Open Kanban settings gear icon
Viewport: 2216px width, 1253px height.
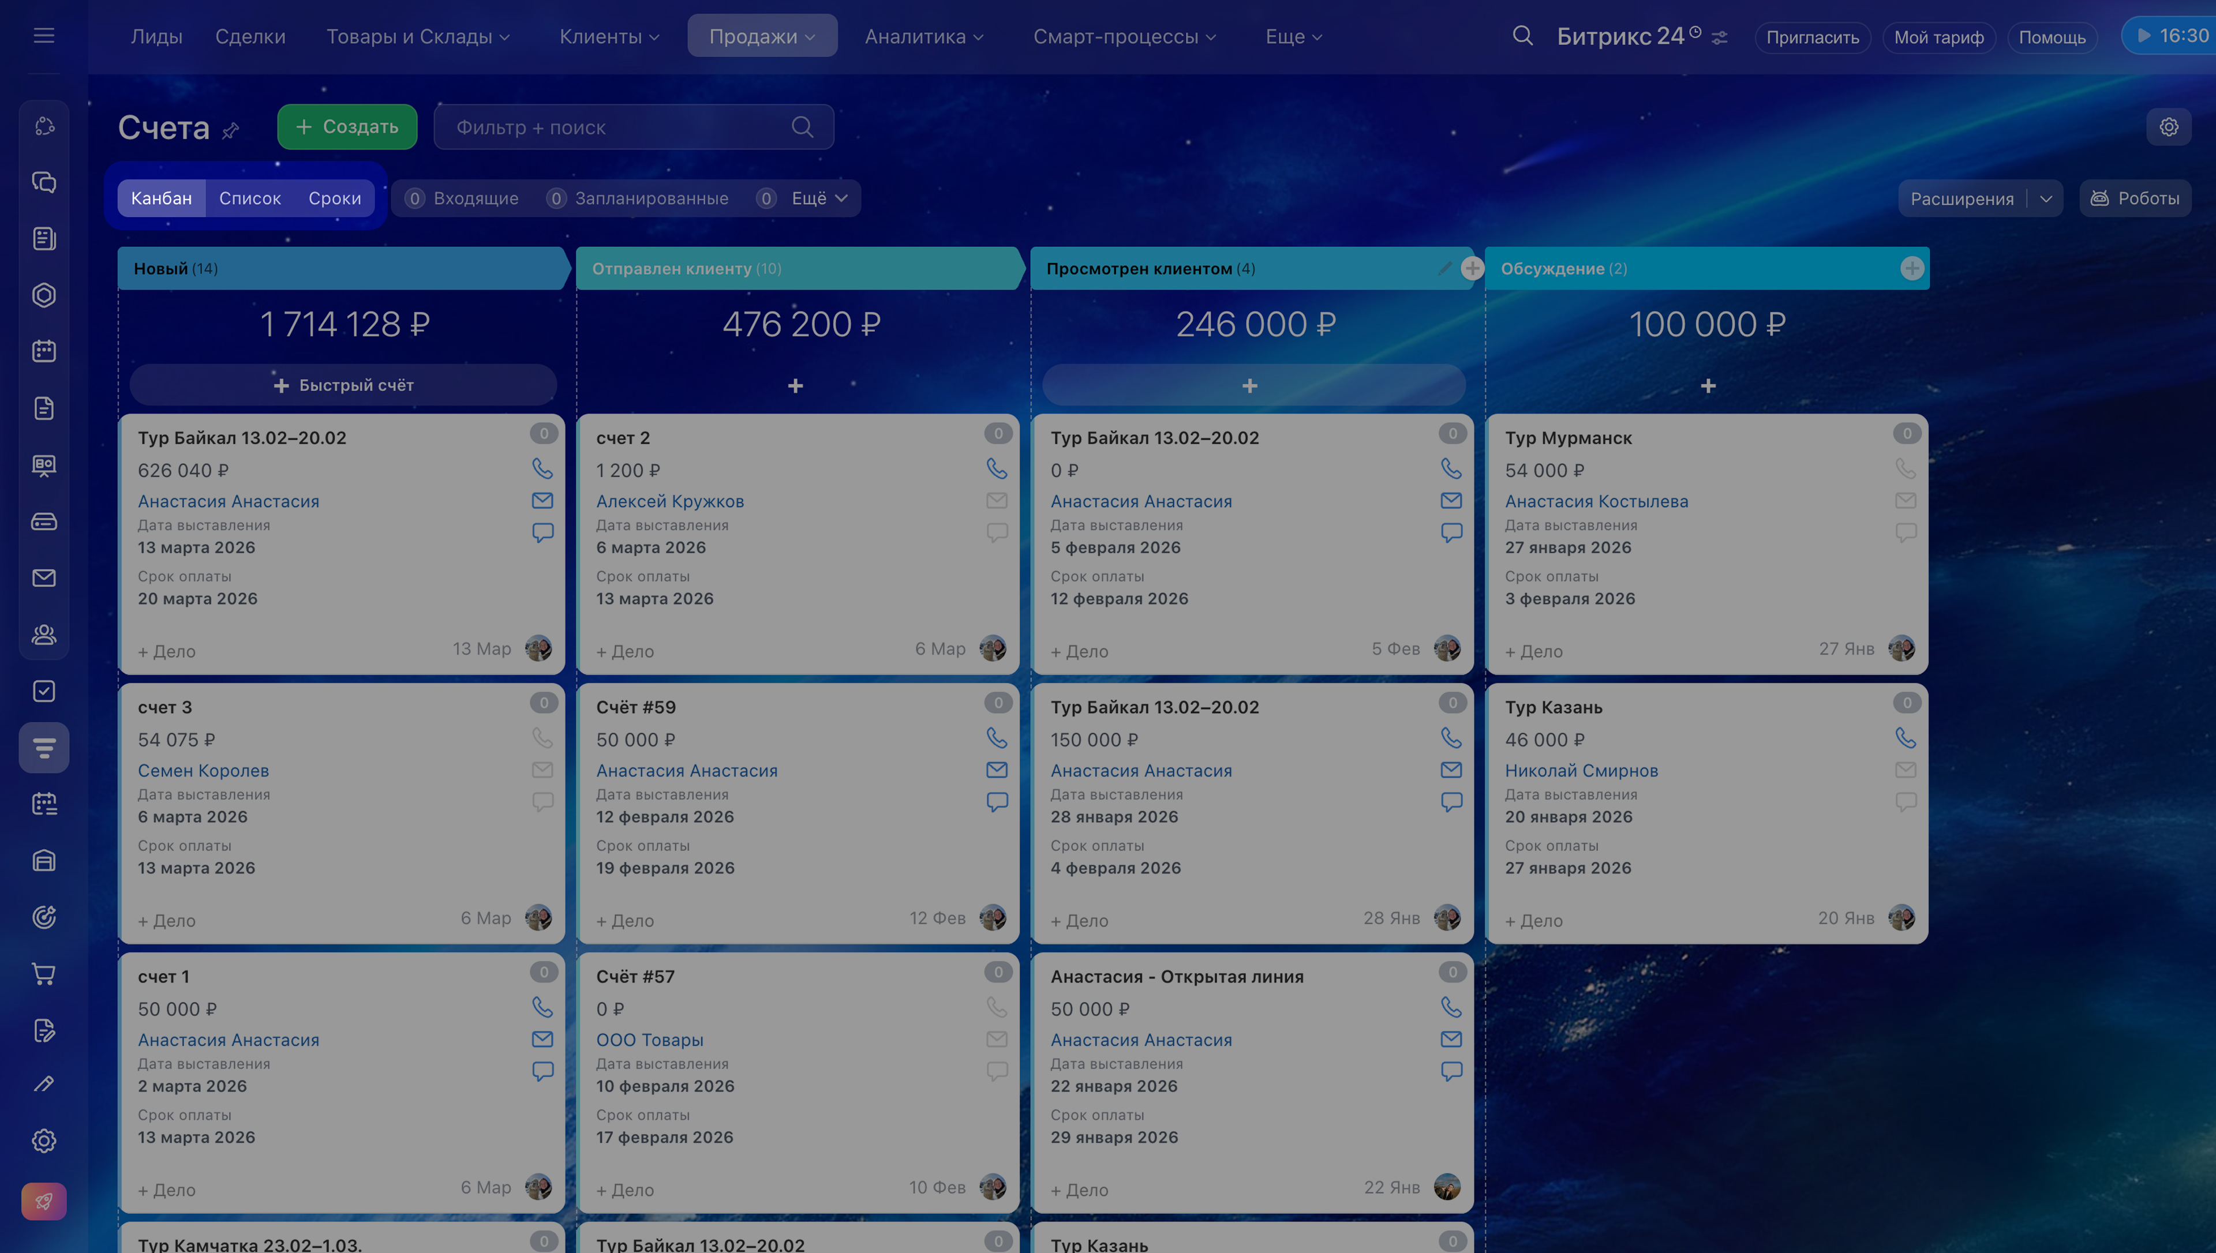coord(2168,127)
